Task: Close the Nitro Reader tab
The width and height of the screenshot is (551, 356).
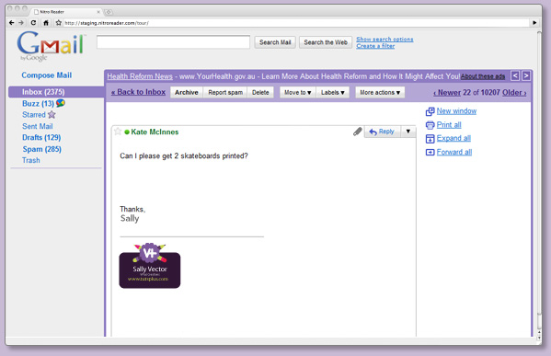Action: tap(98, 12)
